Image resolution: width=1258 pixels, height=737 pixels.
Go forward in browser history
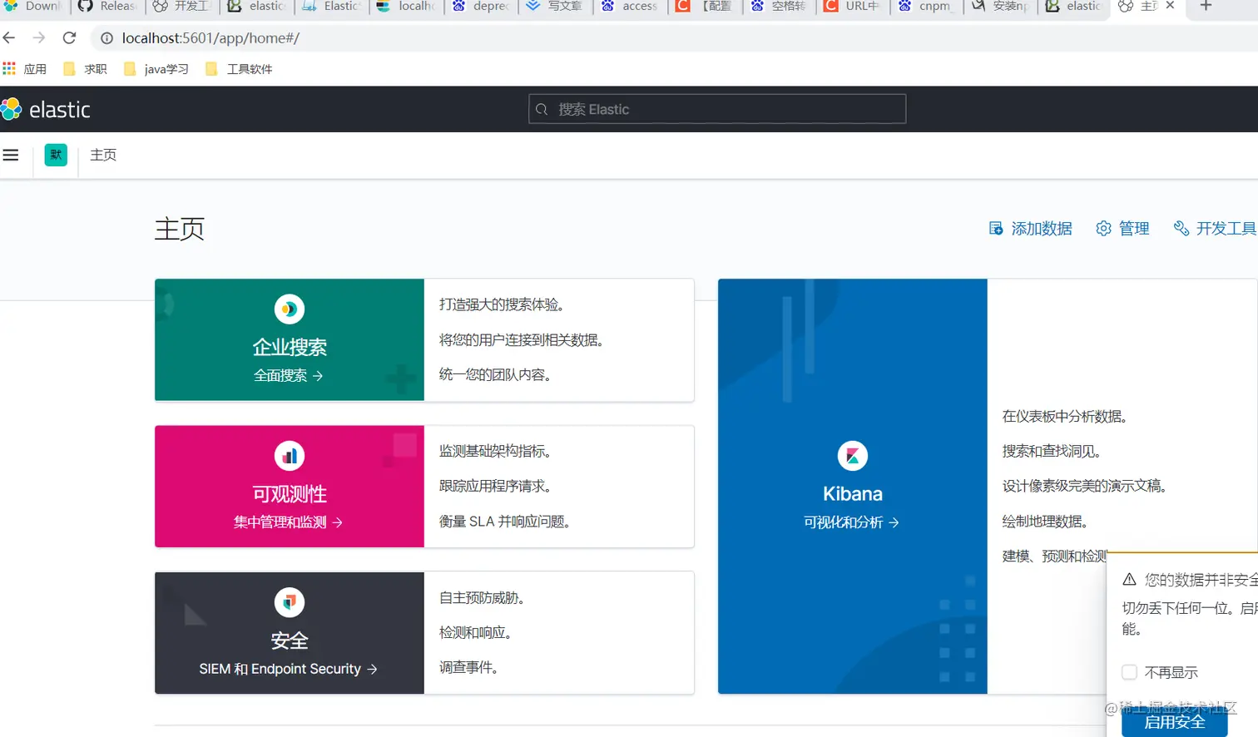tap(39, 37)
